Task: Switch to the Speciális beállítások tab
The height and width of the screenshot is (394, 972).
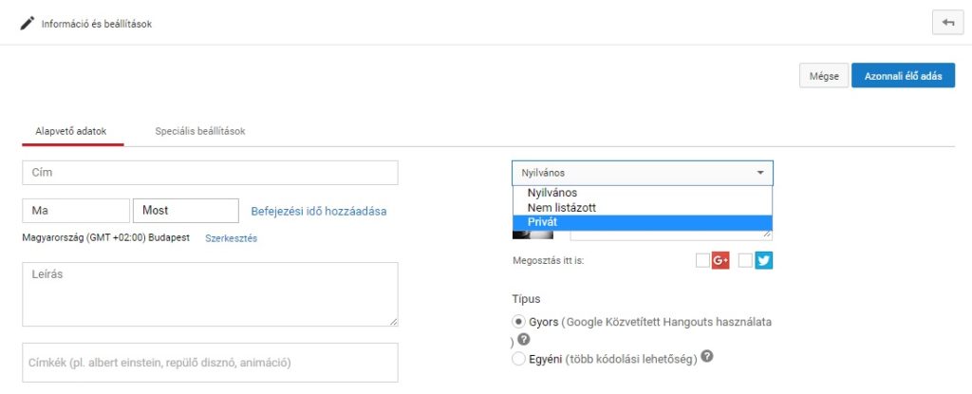Action: pyautogui.click(x=200, y=131)
